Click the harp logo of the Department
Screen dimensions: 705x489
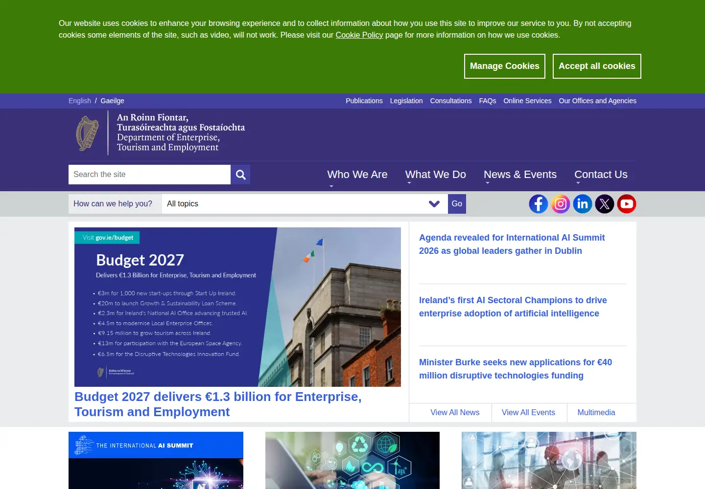(87, 133)
